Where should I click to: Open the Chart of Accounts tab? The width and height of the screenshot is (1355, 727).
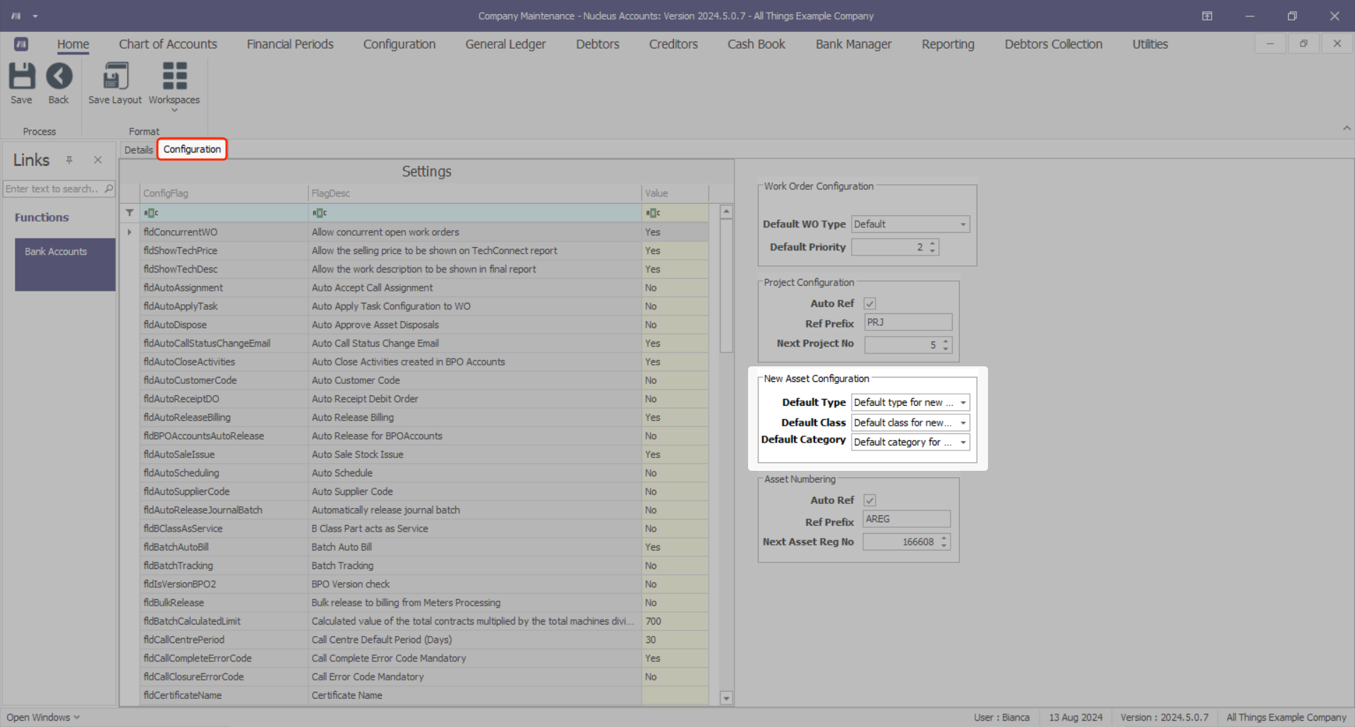pos(168,44)
